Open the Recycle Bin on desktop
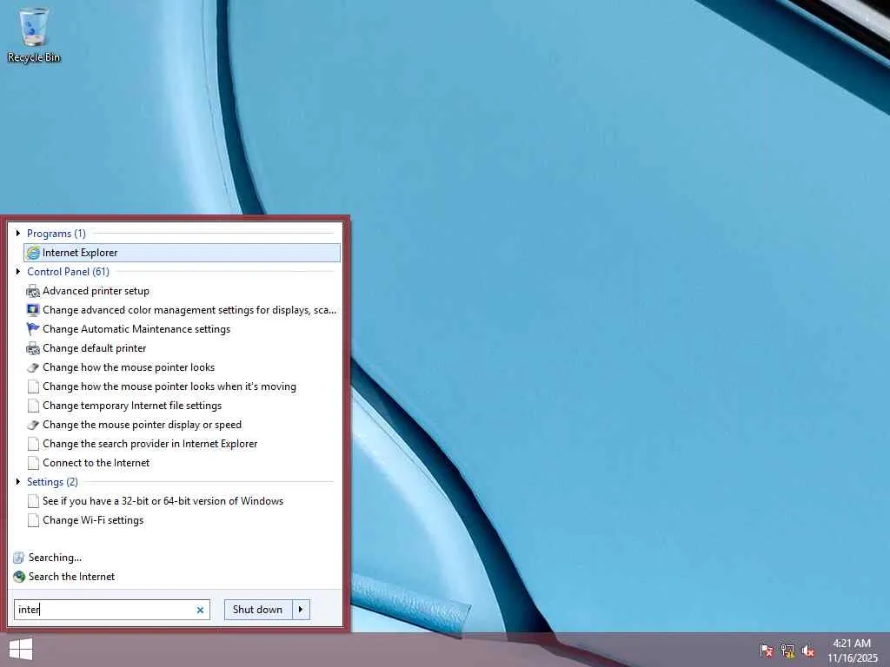Image resolution: width=890 pixels, height=667 pixels. coord(34,34)
